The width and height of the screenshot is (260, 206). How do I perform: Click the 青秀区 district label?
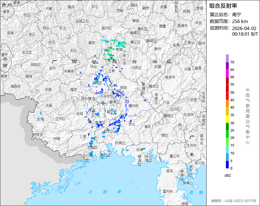pos(115,102)
